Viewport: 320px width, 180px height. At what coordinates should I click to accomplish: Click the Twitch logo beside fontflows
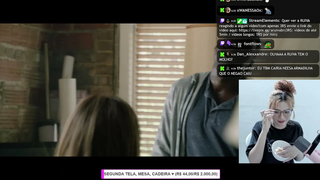pyautogui.click(x=222, y=43)
